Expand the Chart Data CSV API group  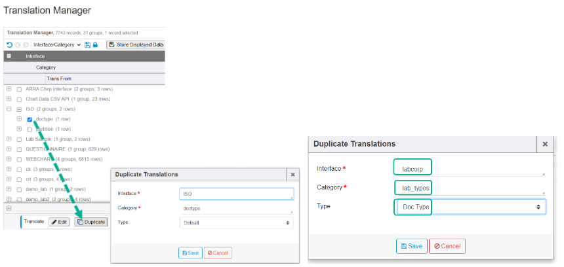point(9,99)
